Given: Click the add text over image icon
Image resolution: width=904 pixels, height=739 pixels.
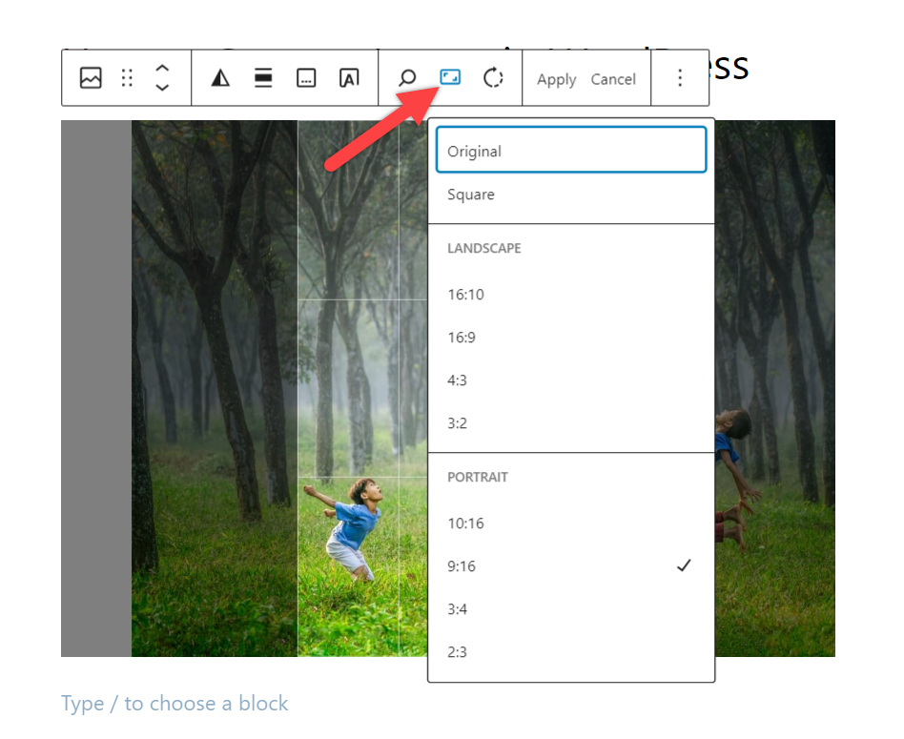Looking at the screenshot, I should pos(349,78).
